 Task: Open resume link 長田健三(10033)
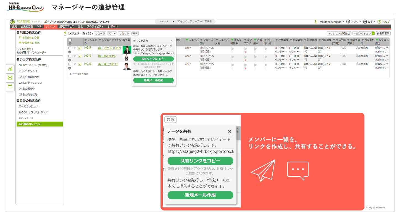click(108, 64)
